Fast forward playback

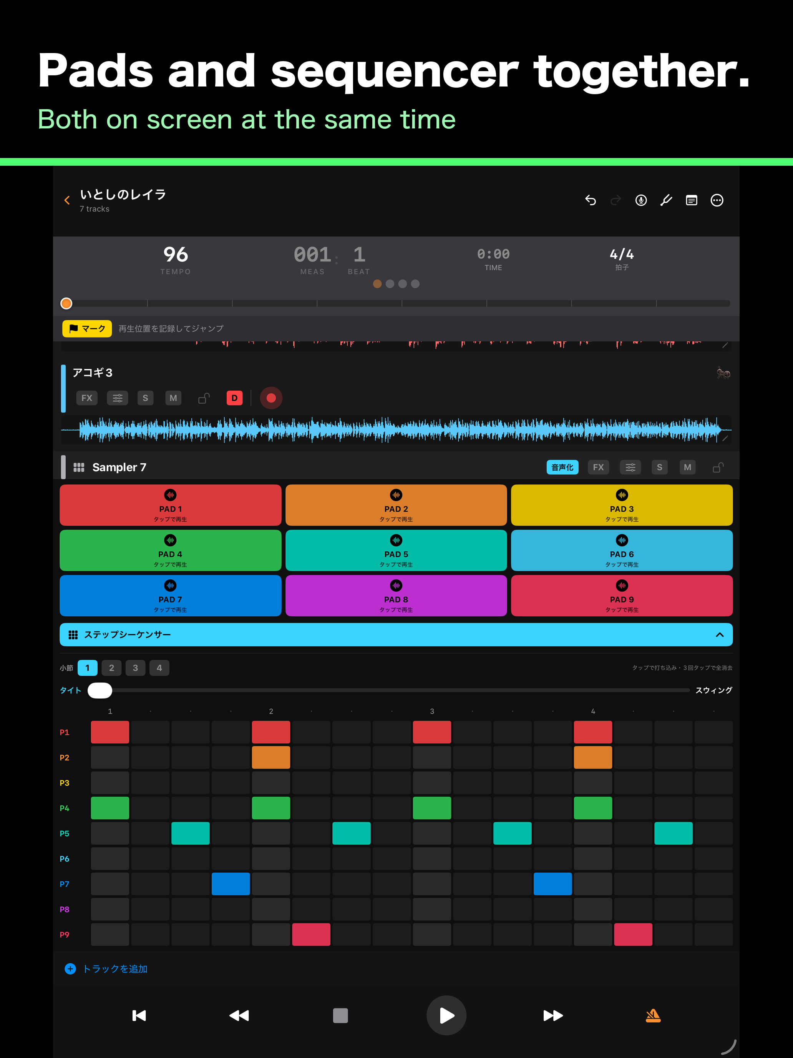553,1015
